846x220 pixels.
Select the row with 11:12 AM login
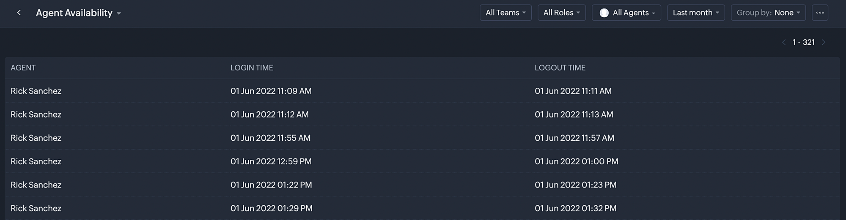point(422,115)
